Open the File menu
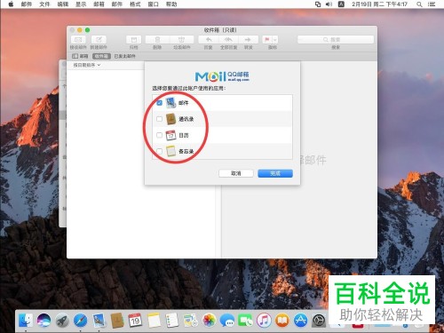 44,4
